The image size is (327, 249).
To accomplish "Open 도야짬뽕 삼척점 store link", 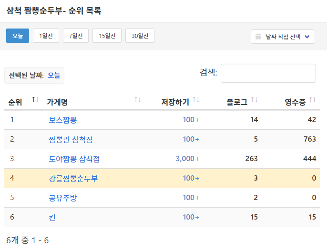I will point(74,159).
